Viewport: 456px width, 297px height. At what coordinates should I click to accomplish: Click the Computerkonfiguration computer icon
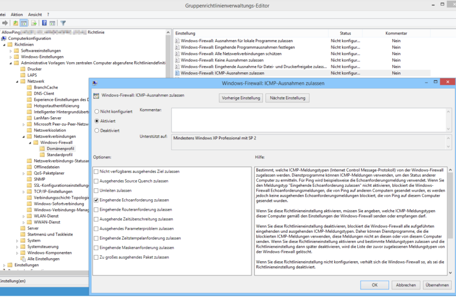4,38
